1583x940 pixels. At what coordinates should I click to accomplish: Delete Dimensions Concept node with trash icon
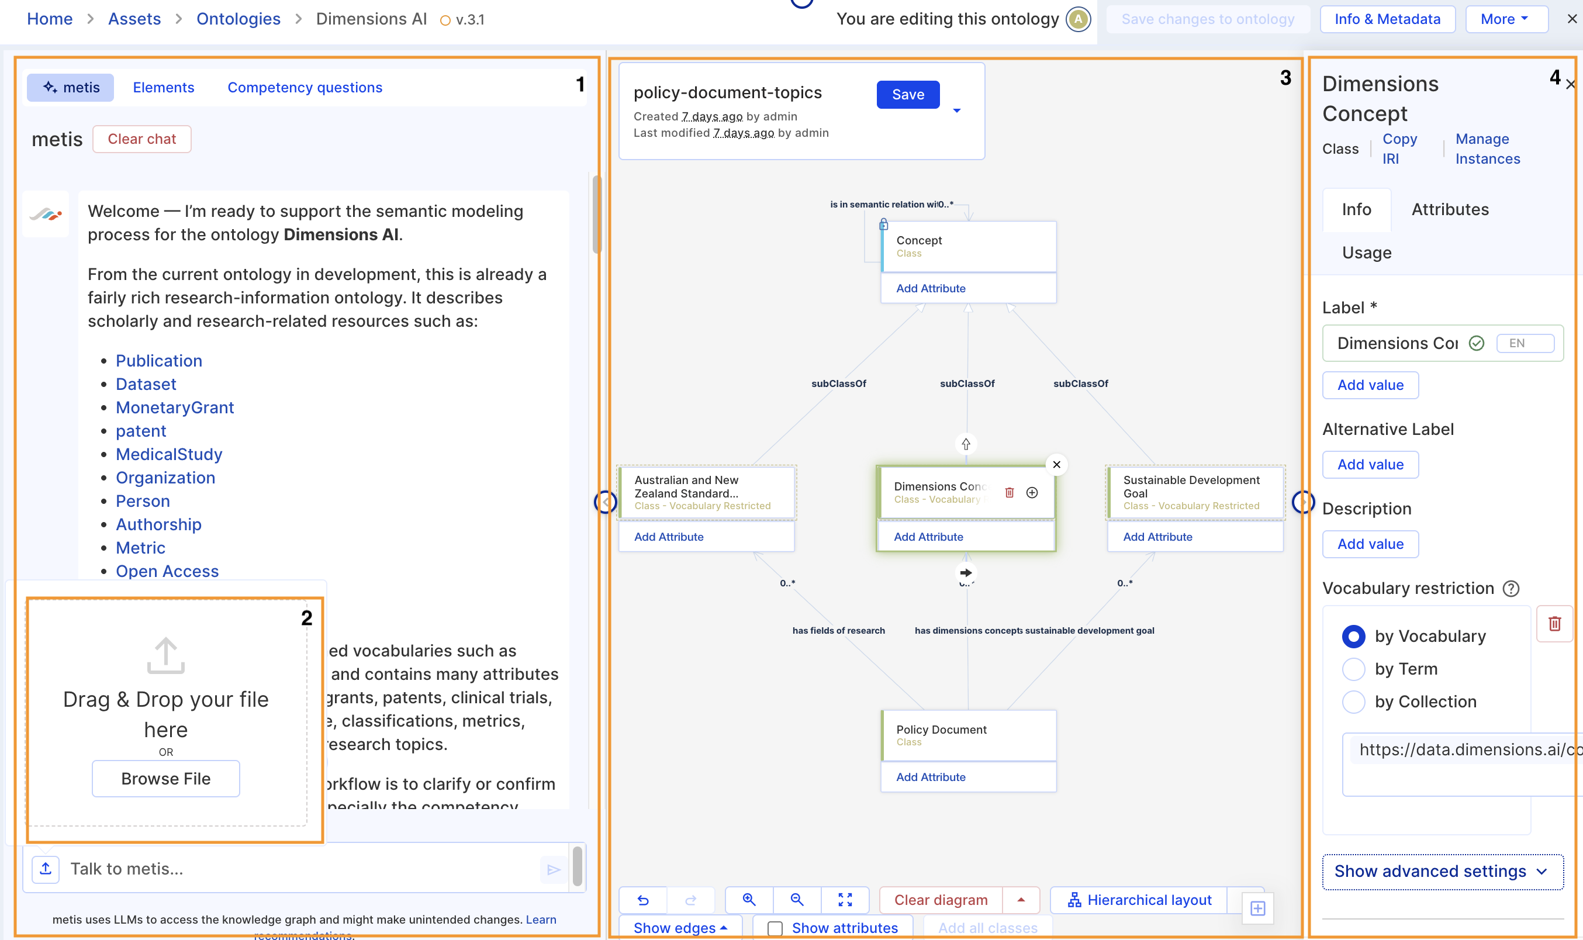(x=1010, y=492)
